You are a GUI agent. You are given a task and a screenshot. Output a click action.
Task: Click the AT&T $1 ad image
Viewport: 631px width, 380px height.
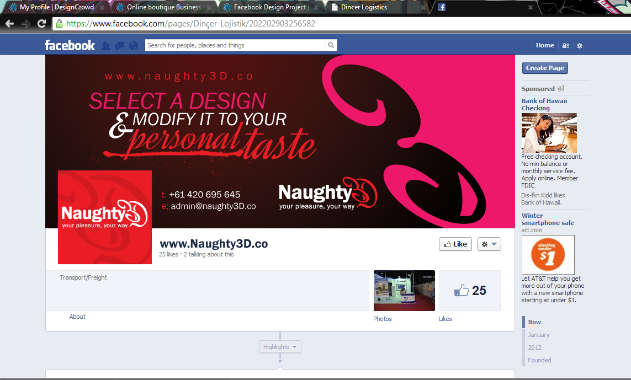[548, 255]
